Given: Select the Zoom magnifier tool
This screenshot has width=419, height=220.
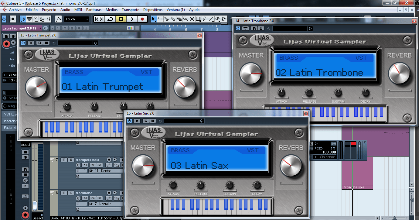Looking at the screenshot, I should [x=186, y=19].
